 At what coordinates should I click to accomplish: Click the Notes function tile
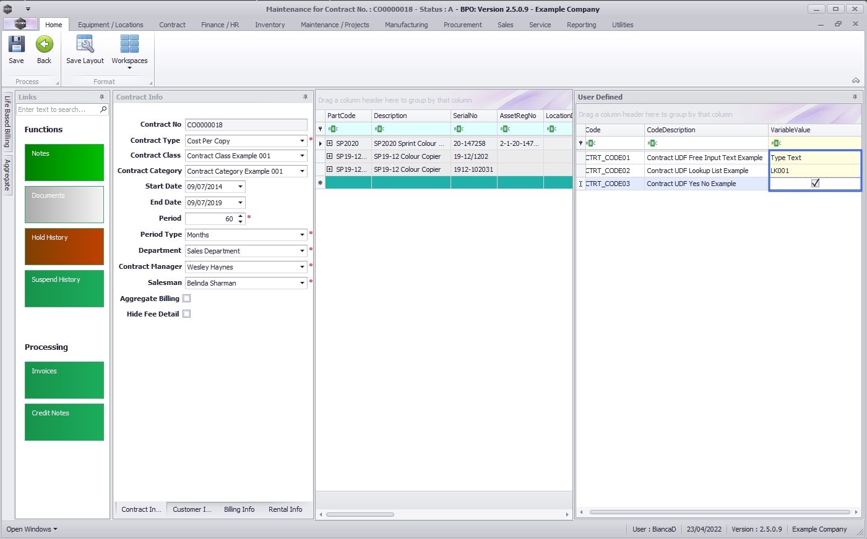[x=64, y=163]
